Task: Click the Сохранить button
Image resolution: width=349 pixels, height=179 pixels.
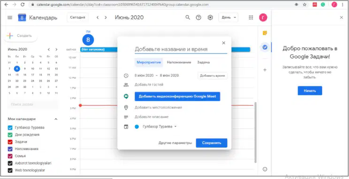Action: pos(212,143)
